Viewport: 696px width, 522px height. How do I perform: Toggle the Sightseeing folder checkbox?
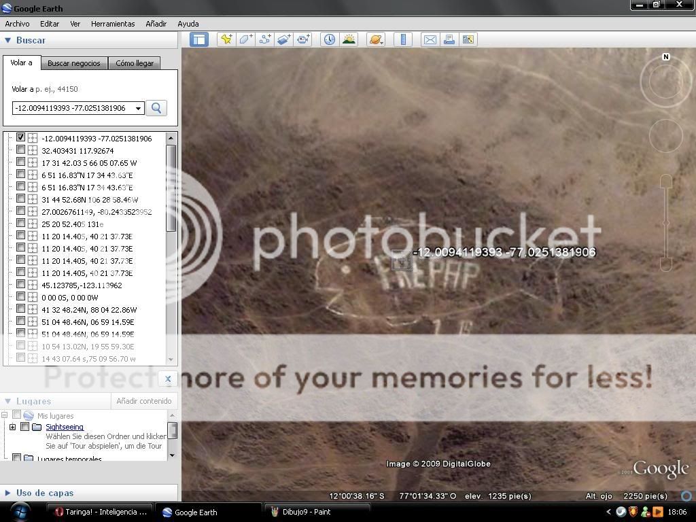tap(25, 427)
